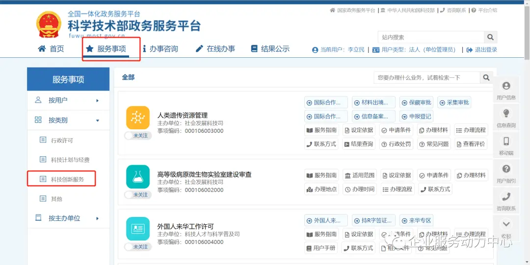Collapse the 按类别 section in left panel
This screenshot has height=265, width=530.
coord(68,120)
